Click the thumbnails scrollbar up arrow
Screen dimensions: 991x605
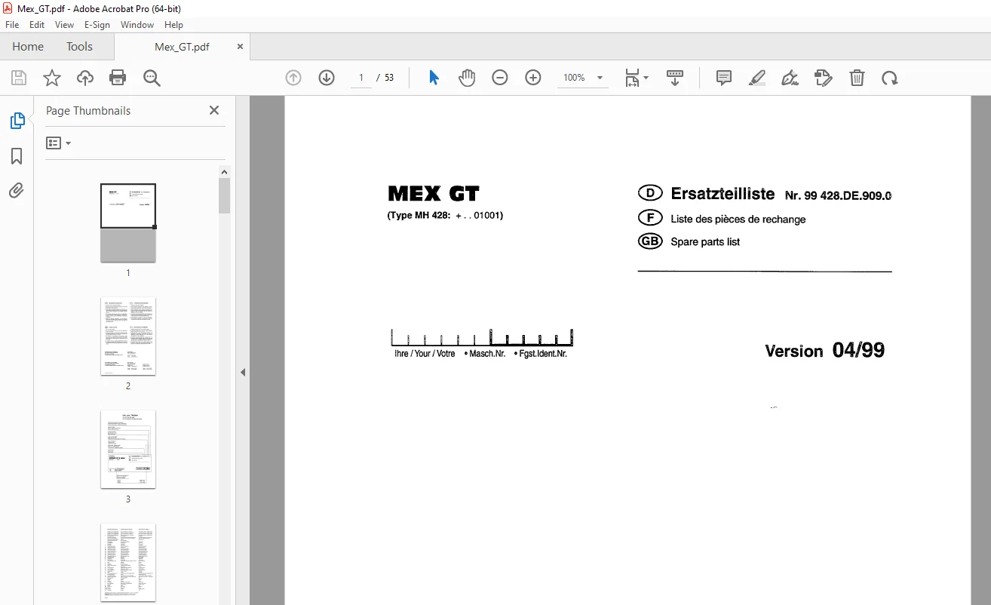click(x=225, y=172)
